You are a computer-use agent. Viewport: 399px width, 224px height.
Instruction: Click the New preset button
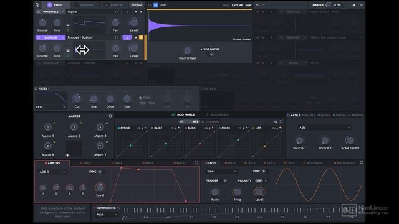click(x=248, y=5)
